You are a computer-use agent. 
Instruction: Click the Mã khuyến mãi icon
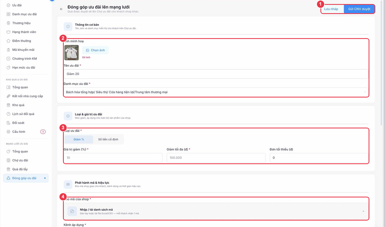[x=8, y=50]
